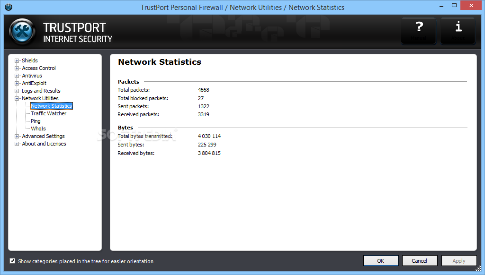
Task: Toggle Show categories placed in tree checkbox
Action: click(12, 261)
